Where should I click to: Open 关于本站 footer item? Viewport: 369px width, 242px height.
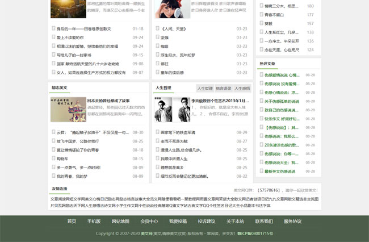[236, 222]
